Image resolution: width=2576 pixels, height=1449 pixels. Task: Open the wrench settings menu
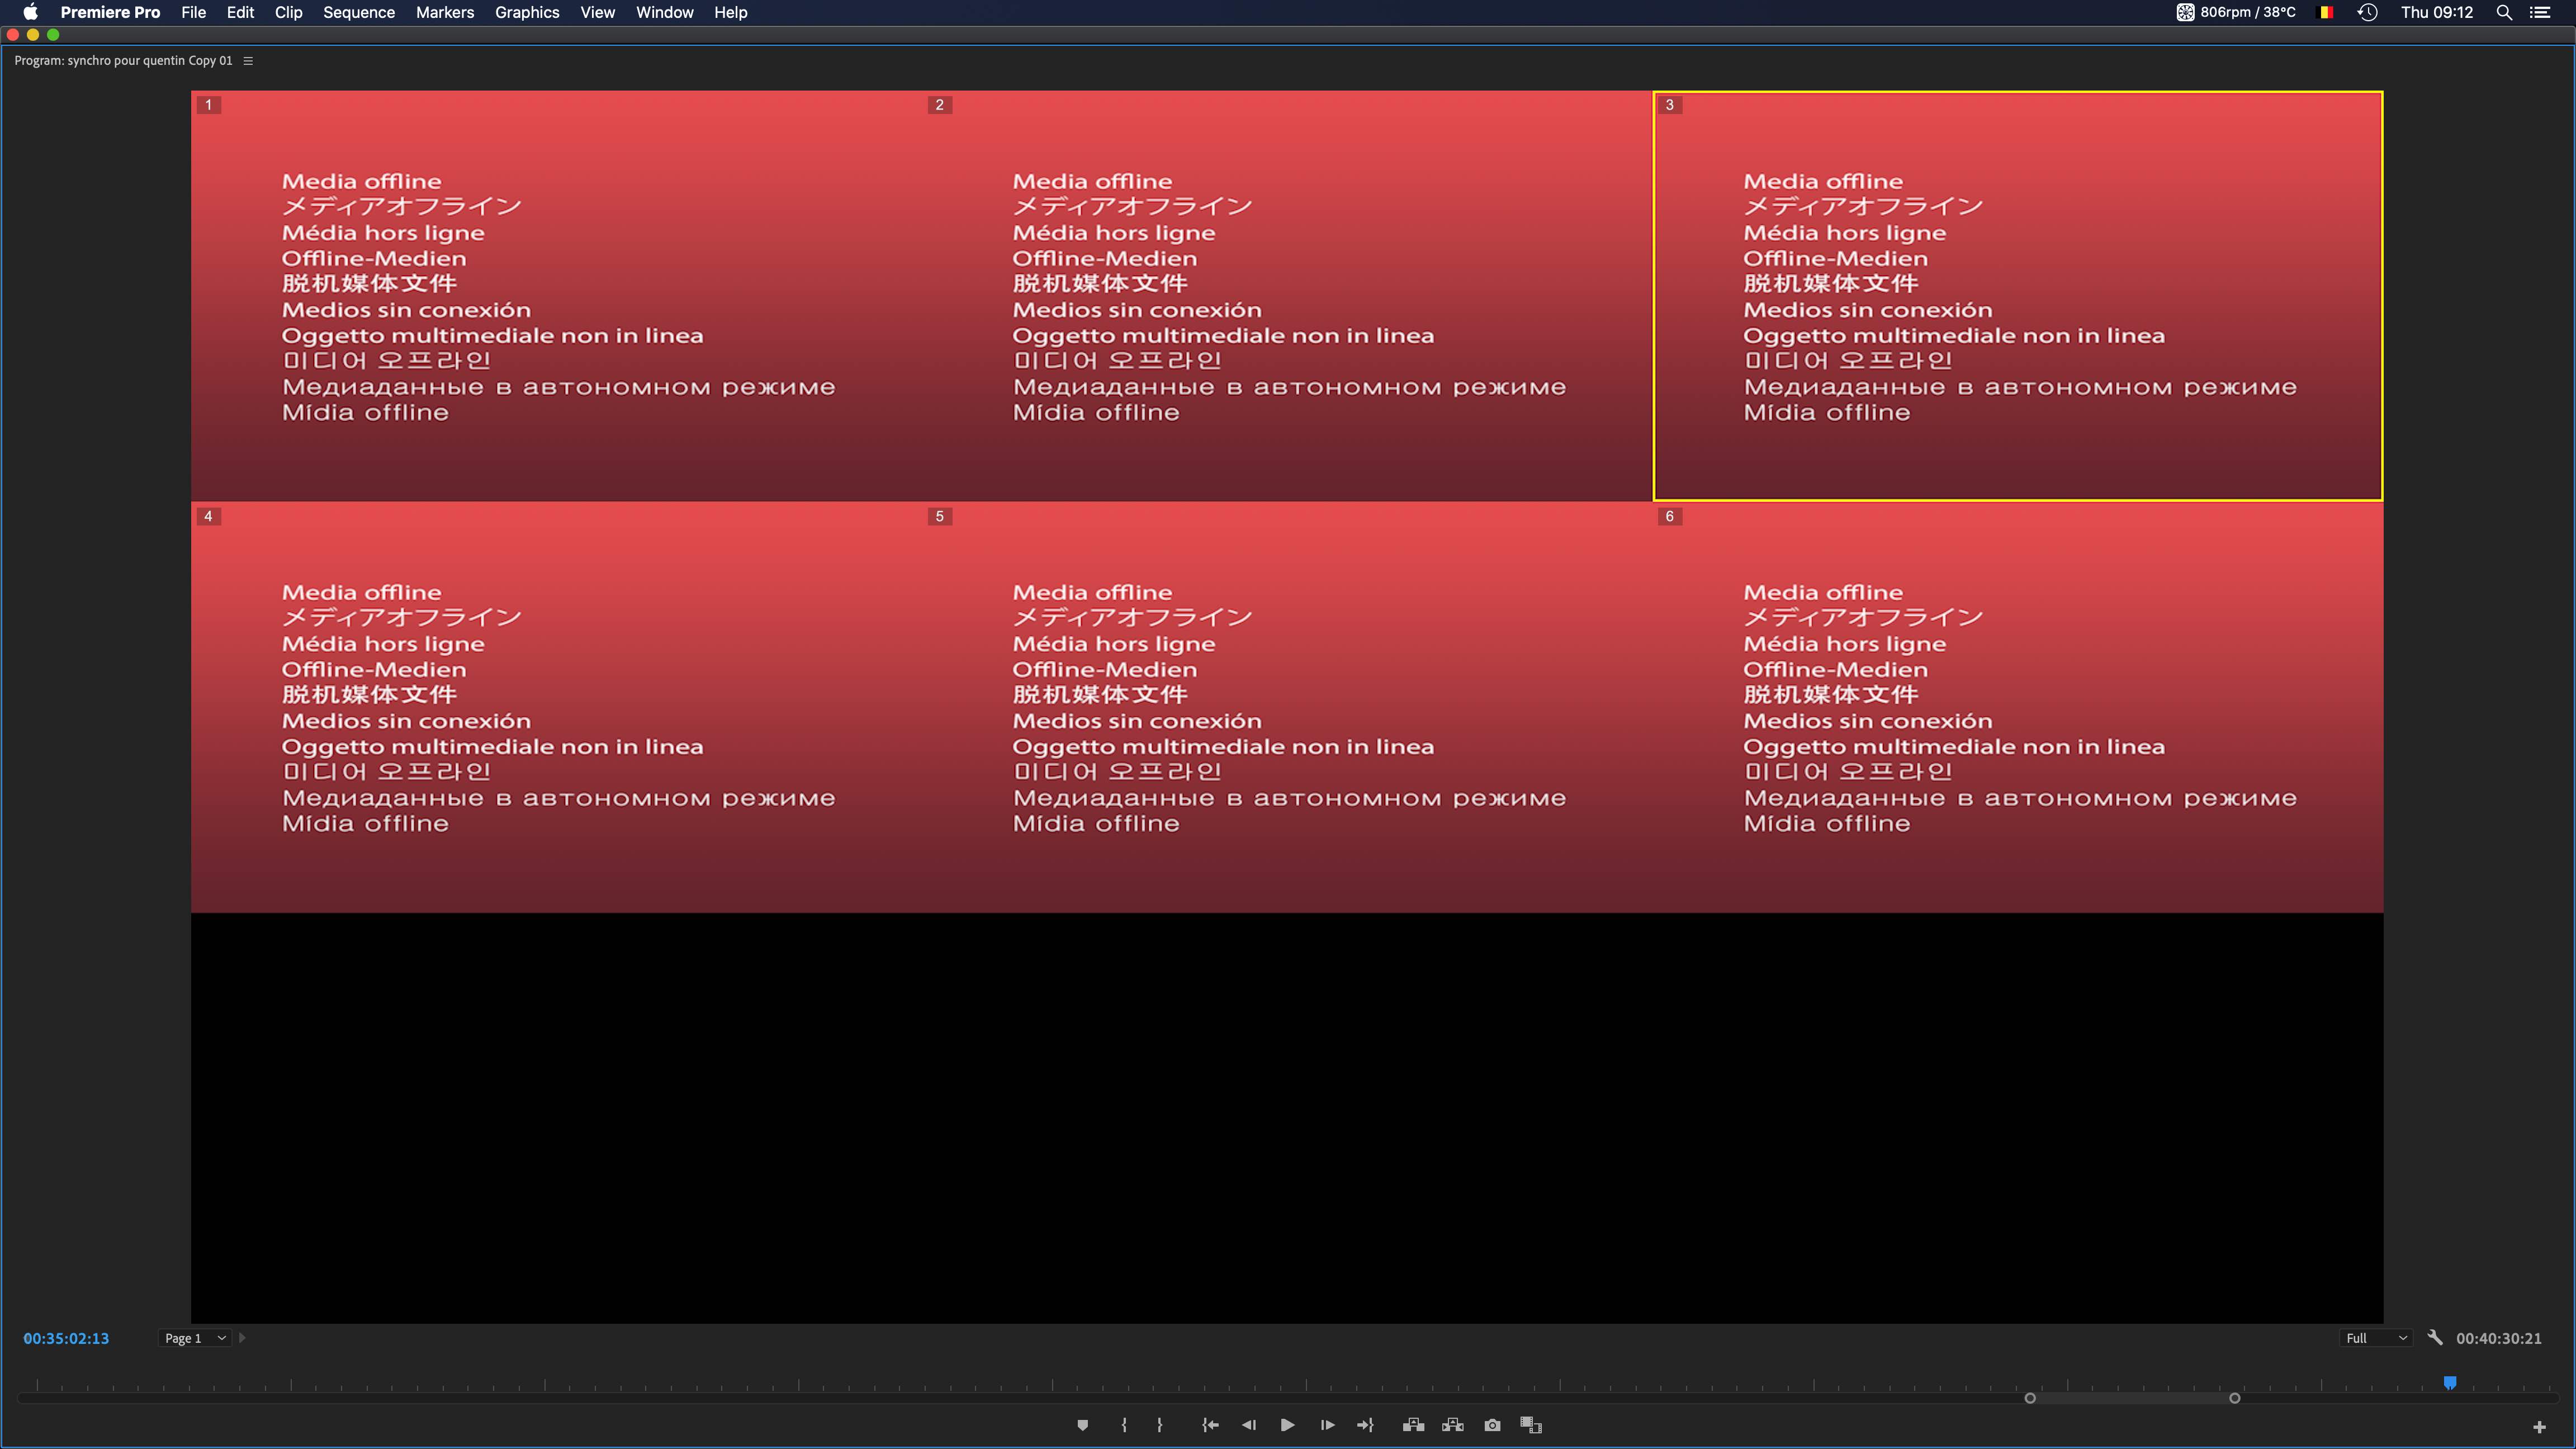tap(2435, 1338)
